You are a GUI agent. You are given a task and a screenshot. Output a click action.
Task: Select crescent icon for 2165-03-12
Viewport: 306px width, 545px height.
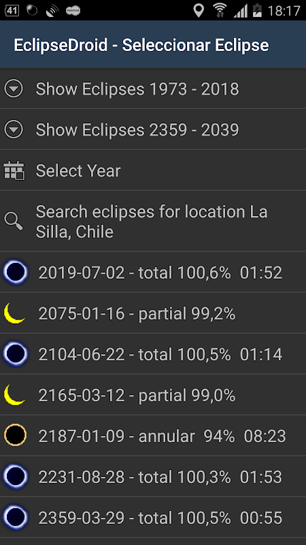[14, 395]
